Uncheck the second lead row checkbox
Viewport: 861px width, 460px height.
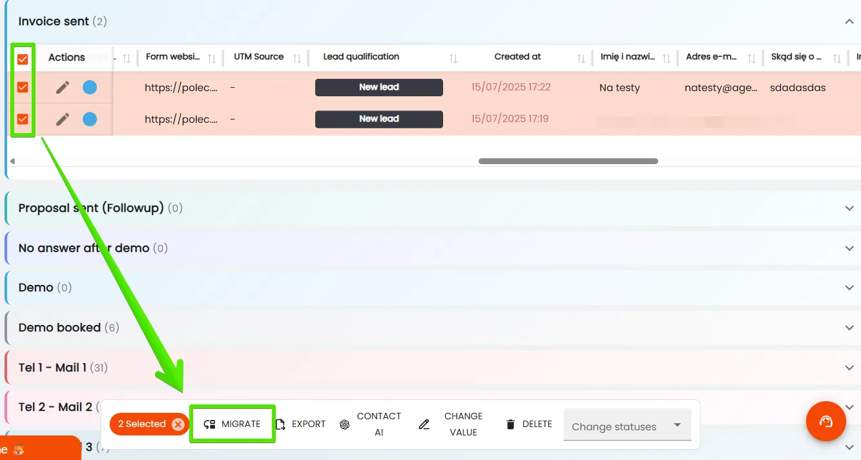[x=23, y=119]
